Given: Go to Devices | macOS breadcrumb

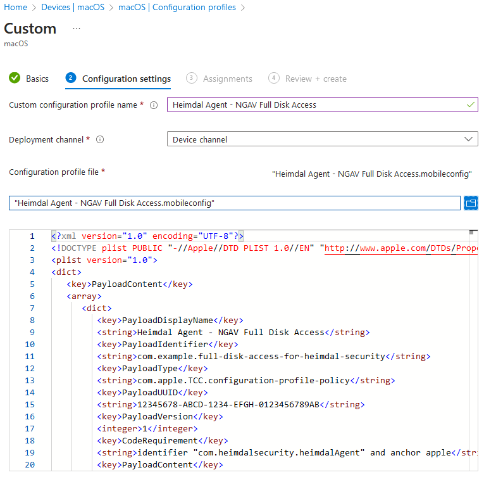Looking at the screenshot, I should [x=73, y=7].
